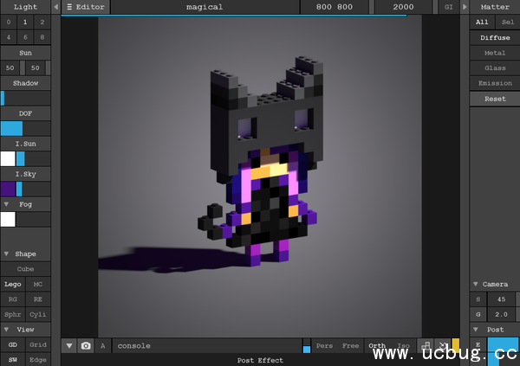Edit the model name 'magical'
The width and height of the screenshot is (520, 366).
(205, 7)
